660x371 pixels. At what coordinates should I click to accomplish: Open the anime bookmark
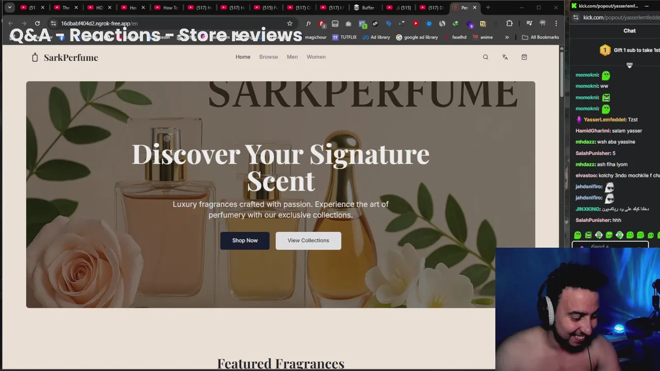(483, 37)
